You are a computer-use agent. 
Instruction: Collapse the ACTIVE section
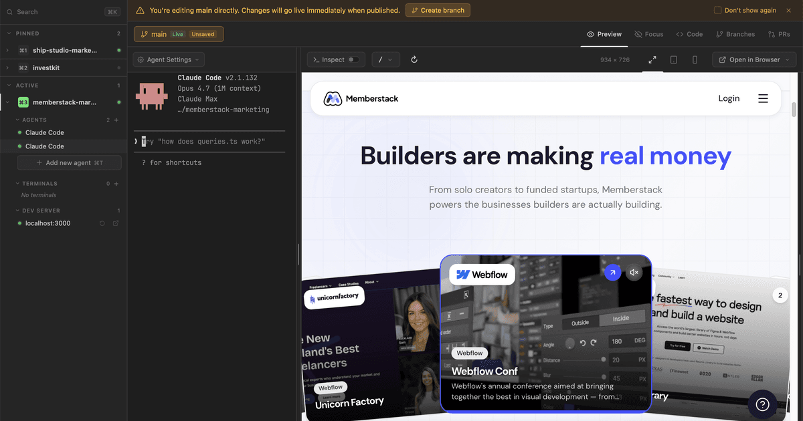tap(9, 86)
